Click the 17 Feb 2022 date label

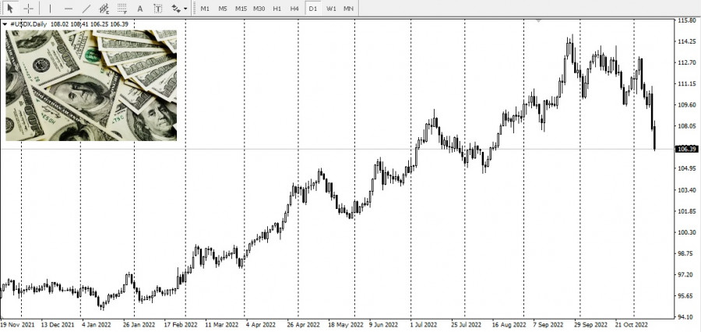pos(181,325)
